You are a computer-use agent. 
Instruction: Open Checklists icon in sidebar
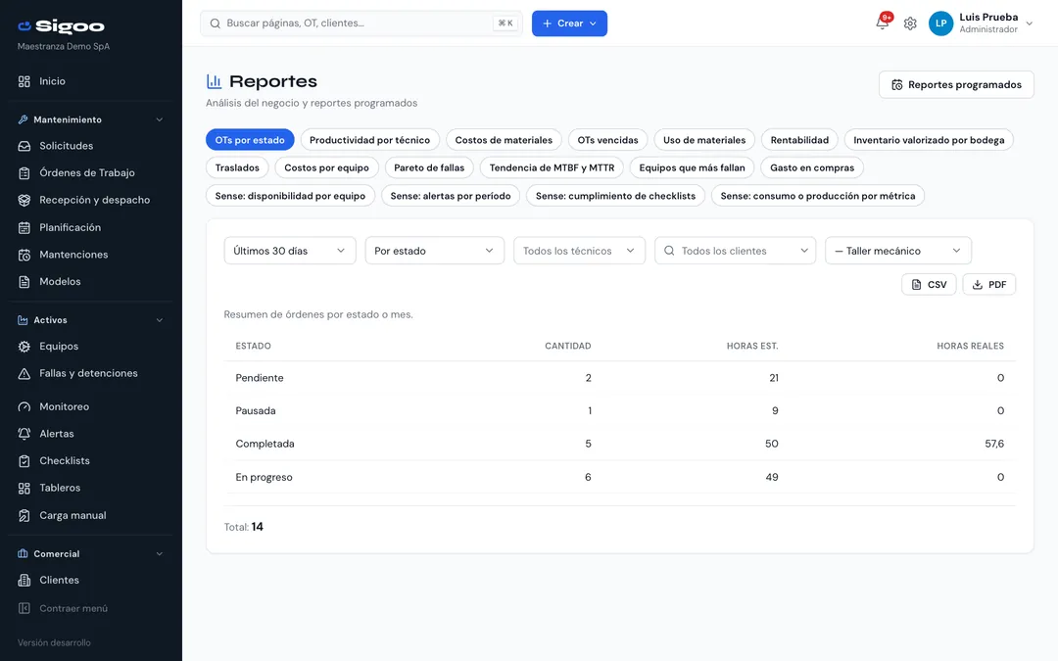24,461
